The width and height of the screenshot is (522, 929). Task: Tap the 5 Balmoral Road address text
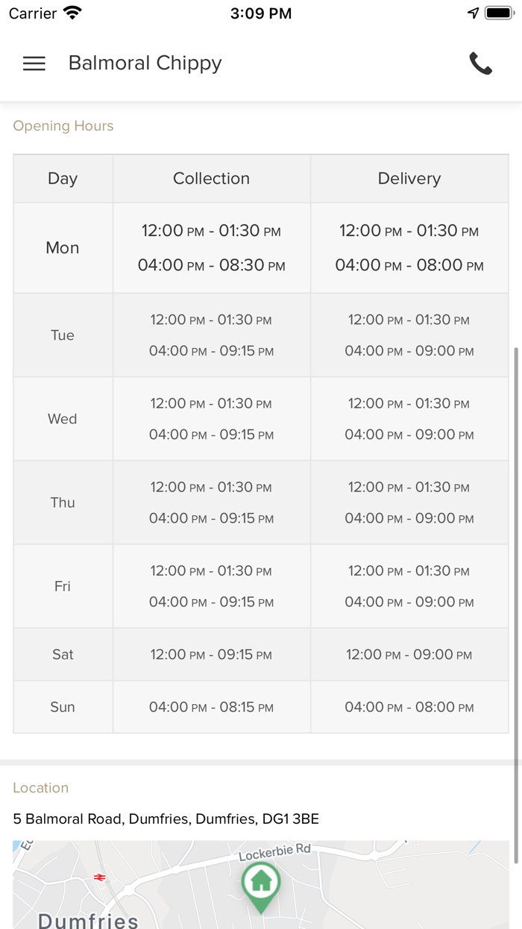[166, 819]
